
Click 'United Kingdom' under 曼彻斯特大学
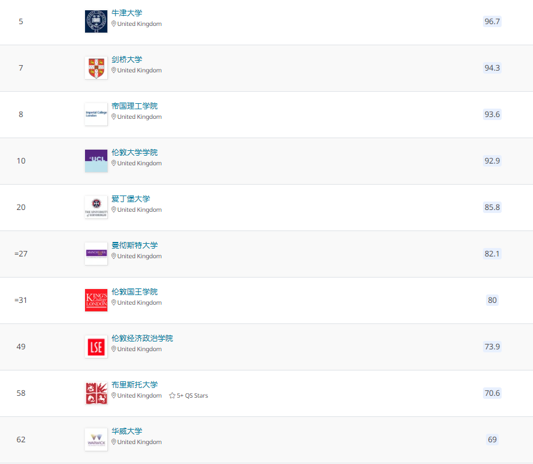(139, 256)
